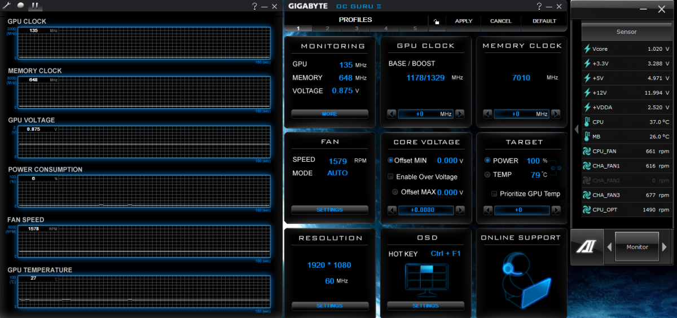Click the CHA_FAN2 disabled fan icon
The image size is (677, 318).
click(x=587, y=180)
